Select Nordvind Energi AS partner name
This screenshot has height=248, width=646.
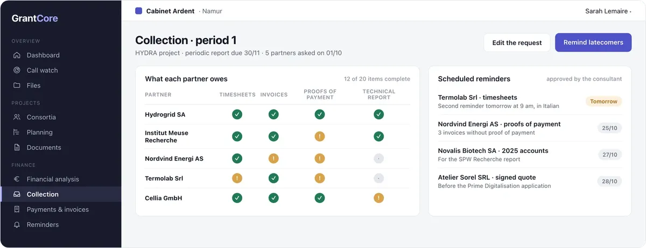pos(174,158)
